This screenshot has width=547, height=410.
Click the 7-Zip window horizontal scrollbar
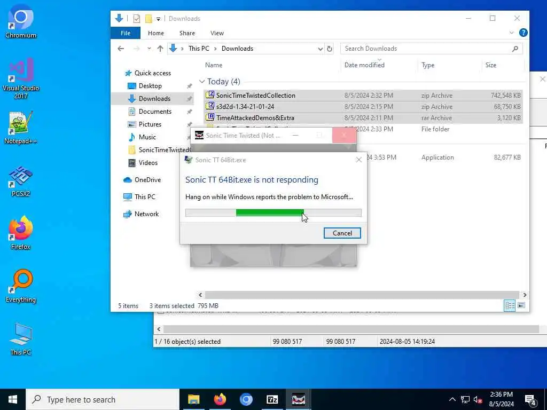(x=351, y=329)
